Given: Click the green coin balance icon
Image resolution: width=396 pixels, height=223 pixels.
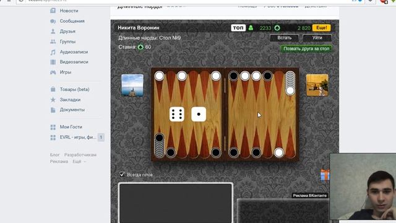Looking at the screenshot, I should (x=277, y=28).
